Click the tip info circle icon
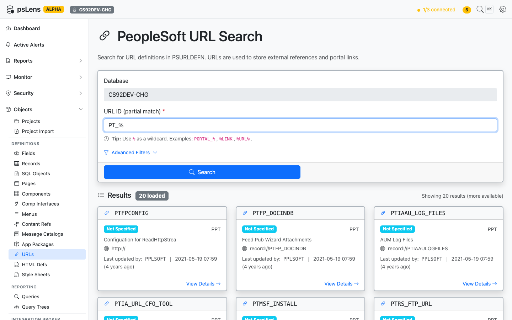 pos(106,139)
